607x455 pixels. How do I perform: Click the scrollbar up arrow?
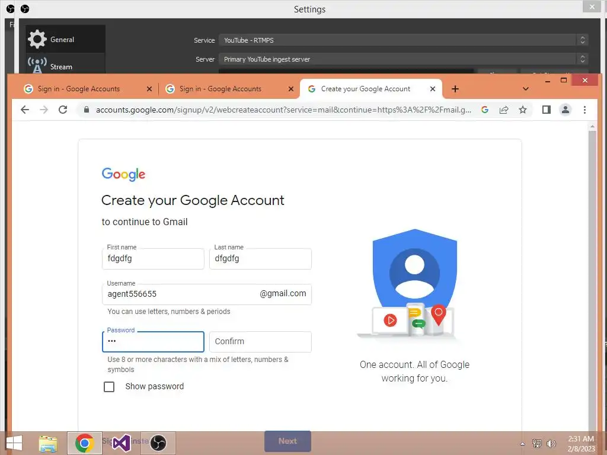coord(592,127)
